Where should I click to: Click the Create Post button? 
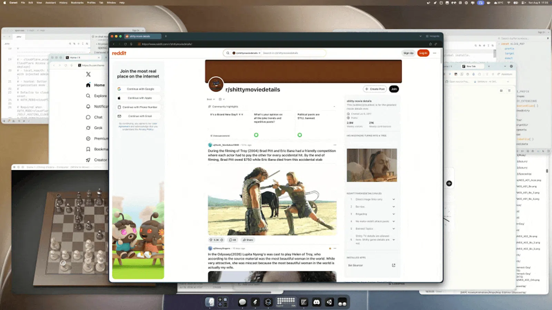pyautogui.click(x=375, y=89)
